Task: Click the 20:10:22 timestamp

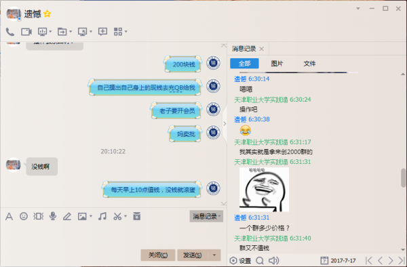Action: point(113,151)
